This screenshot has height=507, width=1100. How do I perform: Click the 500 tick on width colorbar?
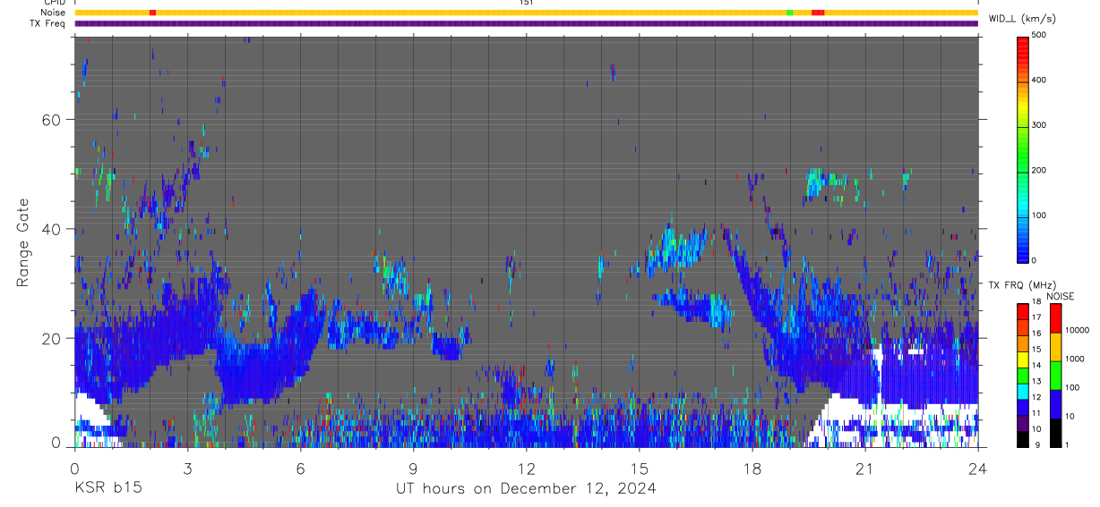1040,35
